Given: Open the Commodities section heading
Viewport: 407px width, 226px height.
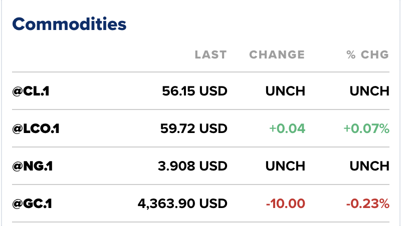Looking at the screenshot, I should pyautogui.click(x=69, y=23).
